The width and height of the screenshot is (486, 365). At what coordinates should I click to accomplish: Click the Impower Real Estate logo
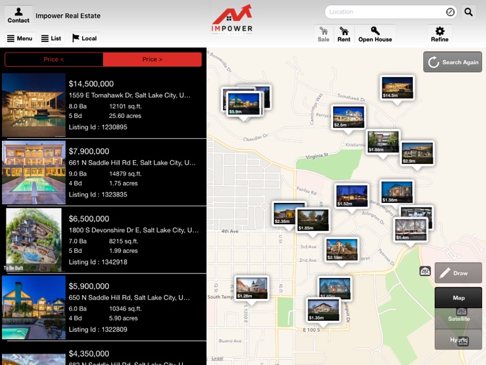(232, 20)
